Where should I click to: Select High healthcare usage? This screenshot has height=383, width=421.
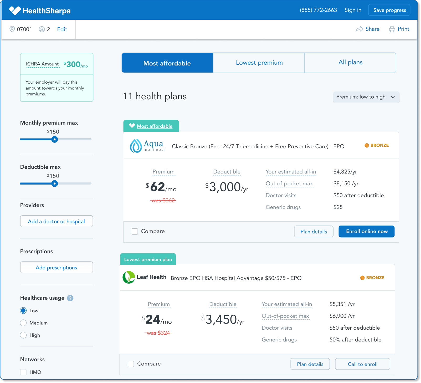(23, 335)
